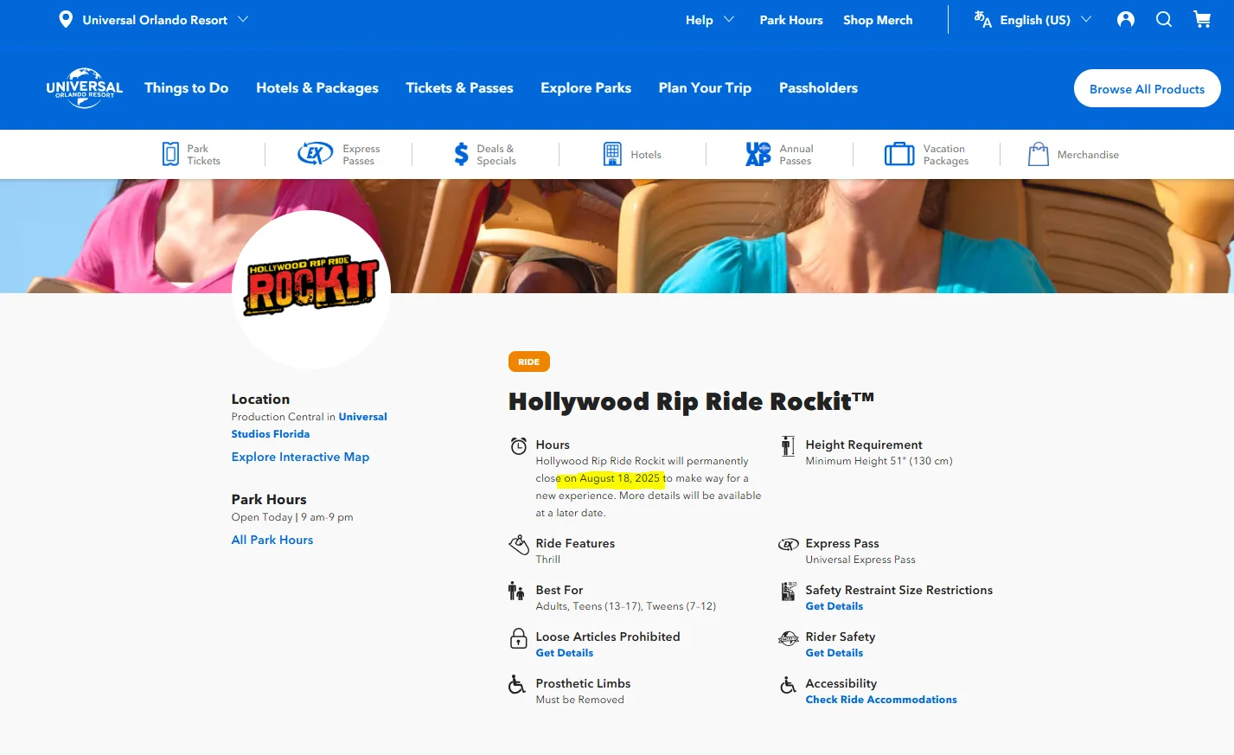Click the Vacation Packages suitcase icon
The image size is (1234, 755).
click(899, 154)
